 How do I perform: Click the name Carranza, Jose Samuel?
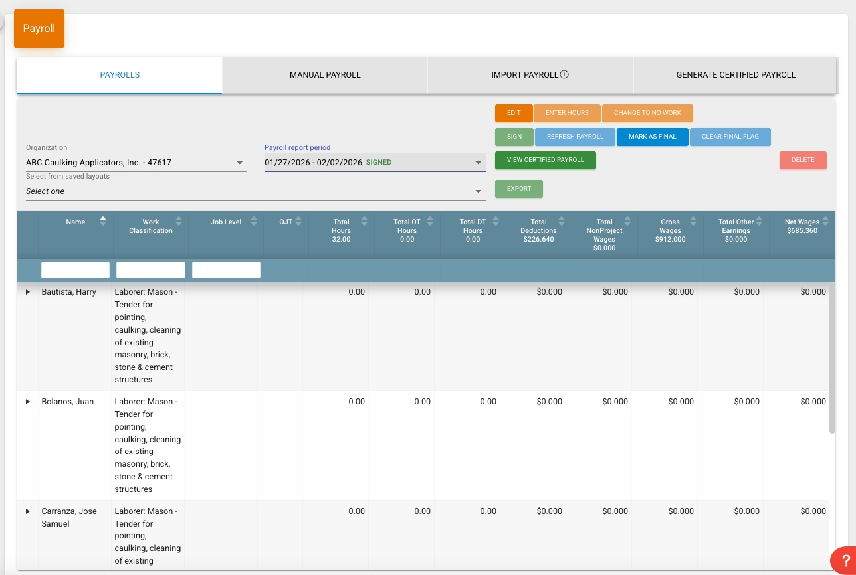69,517
